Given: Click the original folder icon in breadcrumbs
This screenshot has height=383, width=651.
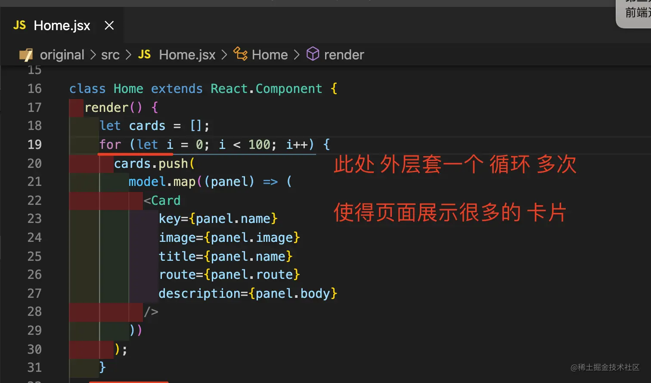Looking at the screenshot, I should click(x=26, y=55).
